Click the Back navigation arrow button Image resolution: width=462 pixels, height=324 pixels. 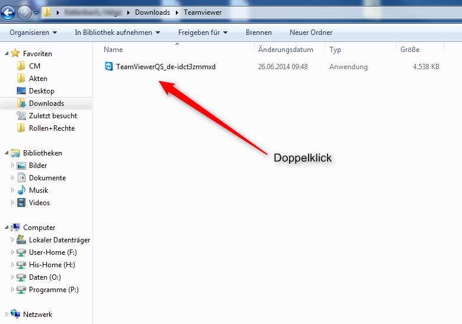(x=8, y=12)
